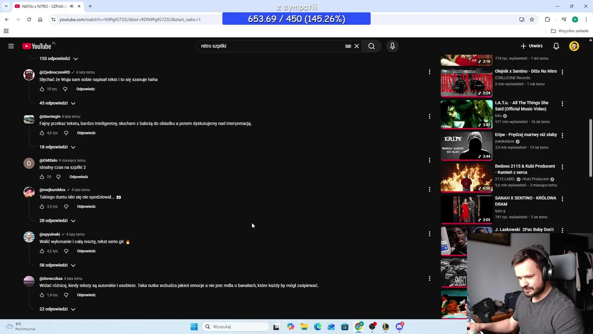Like the @ZjednoczeniRS comment
The height and width of the screenshot is (334, 593).
(x=42, y=89)
